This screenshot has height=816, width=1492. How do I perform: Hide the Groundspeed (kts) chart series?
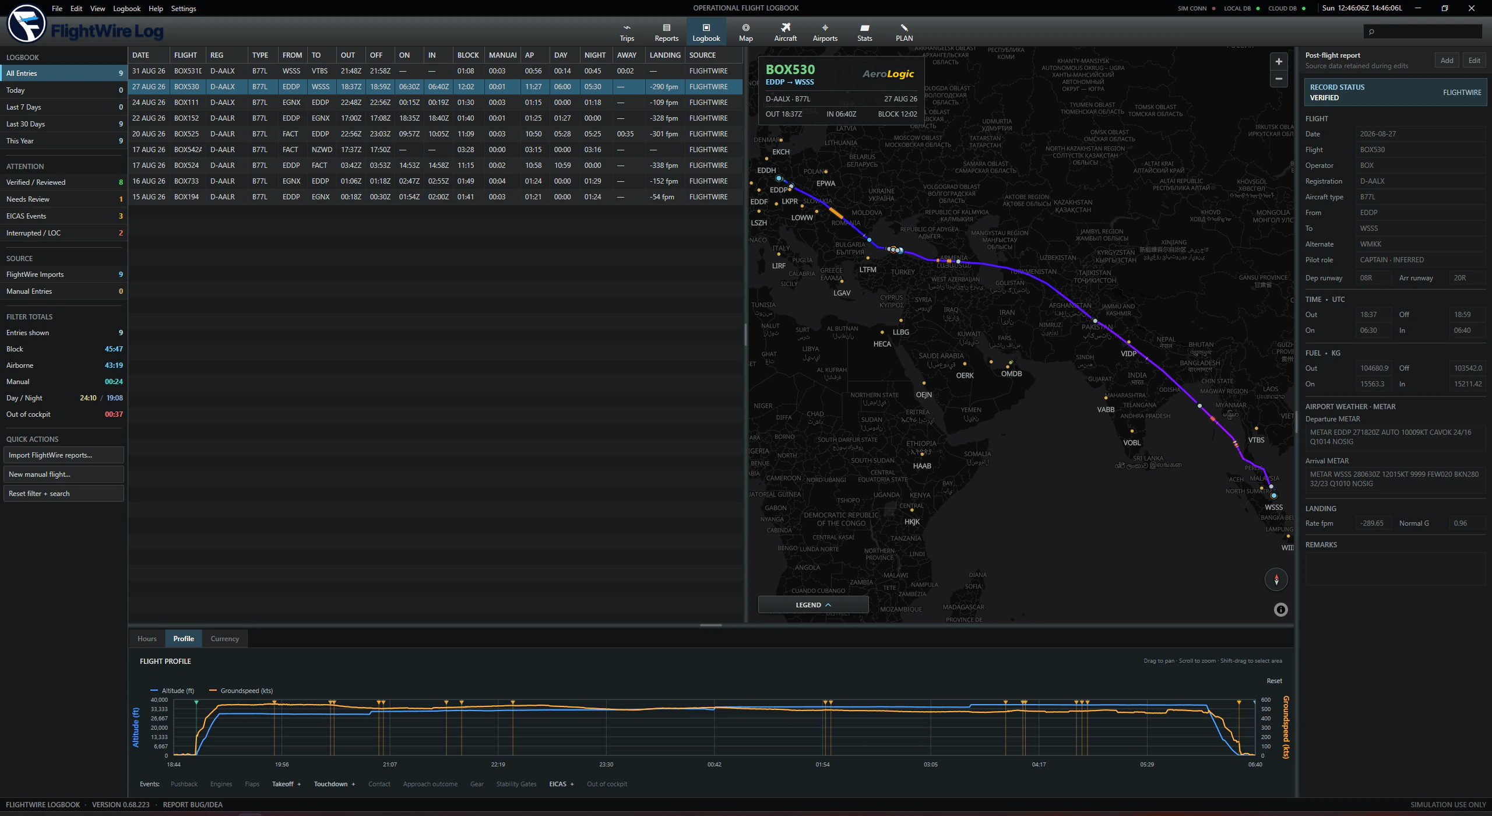pos(241,691)
